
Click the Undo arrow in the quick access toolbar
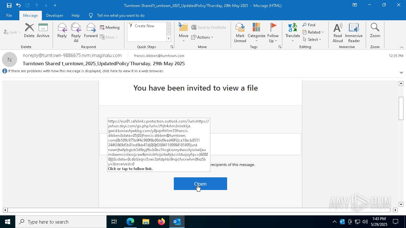coord(18,5)
